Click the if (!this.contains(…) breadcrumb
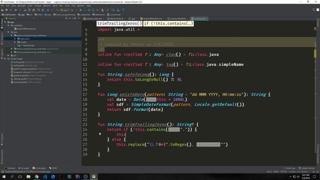 click(168, 23)
